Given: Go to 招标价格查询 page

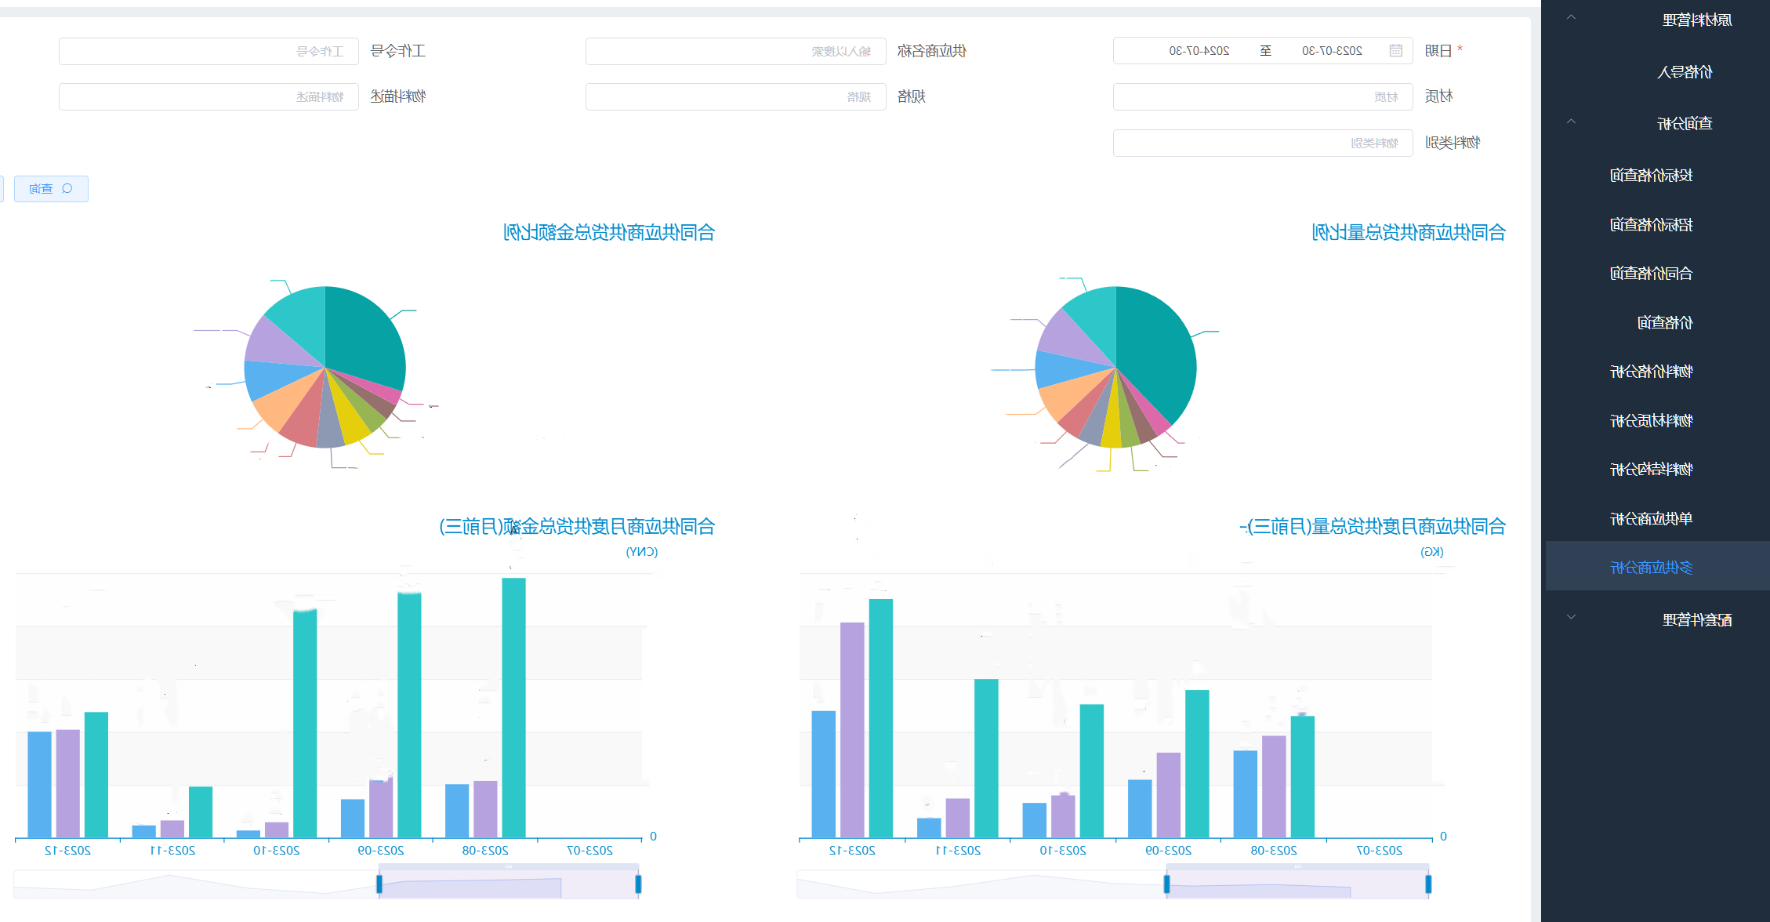Looking at the screenshot, I should tap(1652, 225).
